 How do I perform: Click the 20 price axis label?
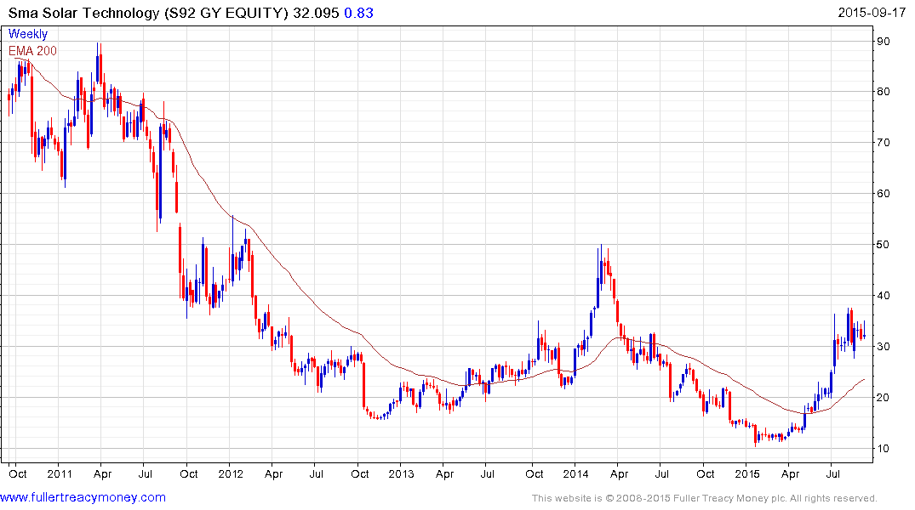click(883, 398)
